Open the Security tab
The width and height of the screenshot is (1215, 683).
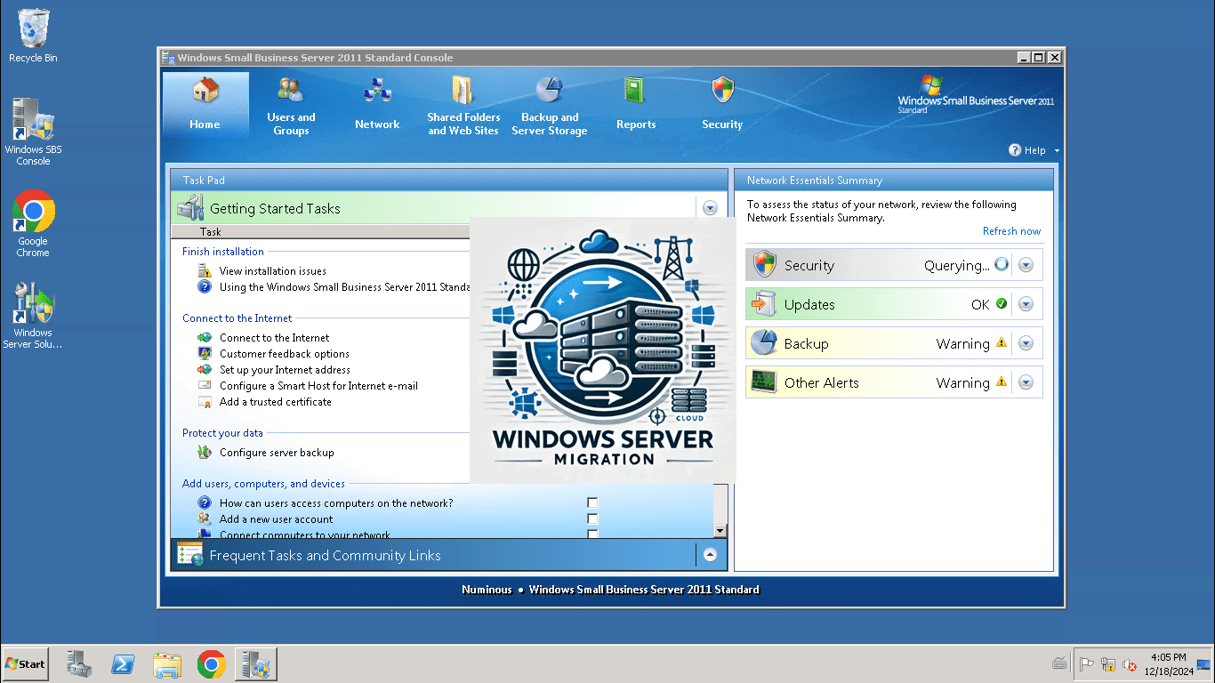click(722, 104)
